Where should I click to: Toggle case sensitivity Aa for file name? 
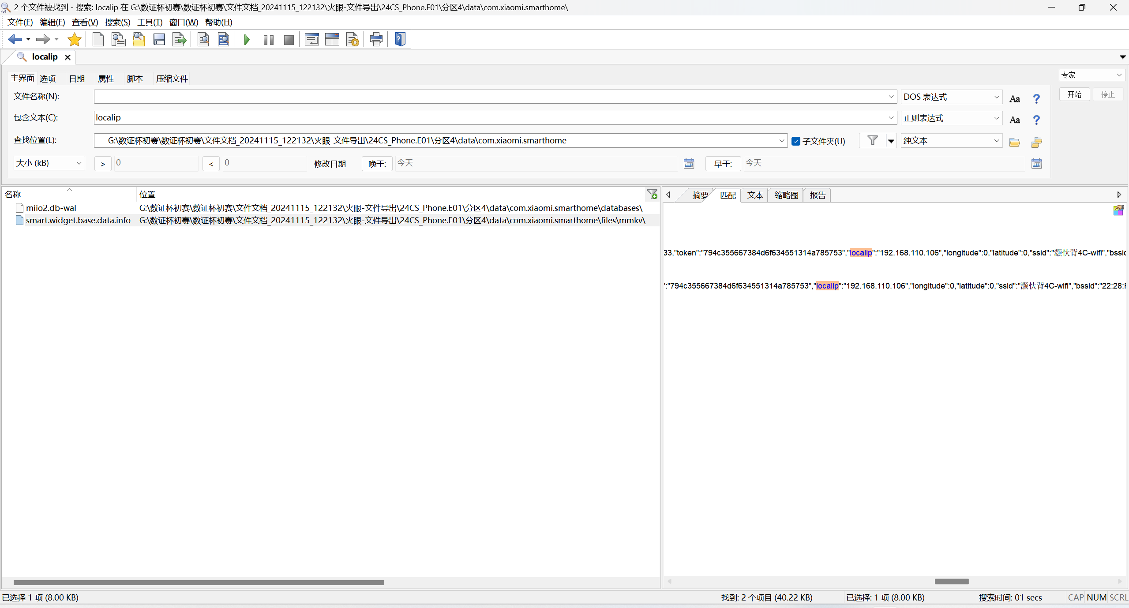(x=1014, y=99)
